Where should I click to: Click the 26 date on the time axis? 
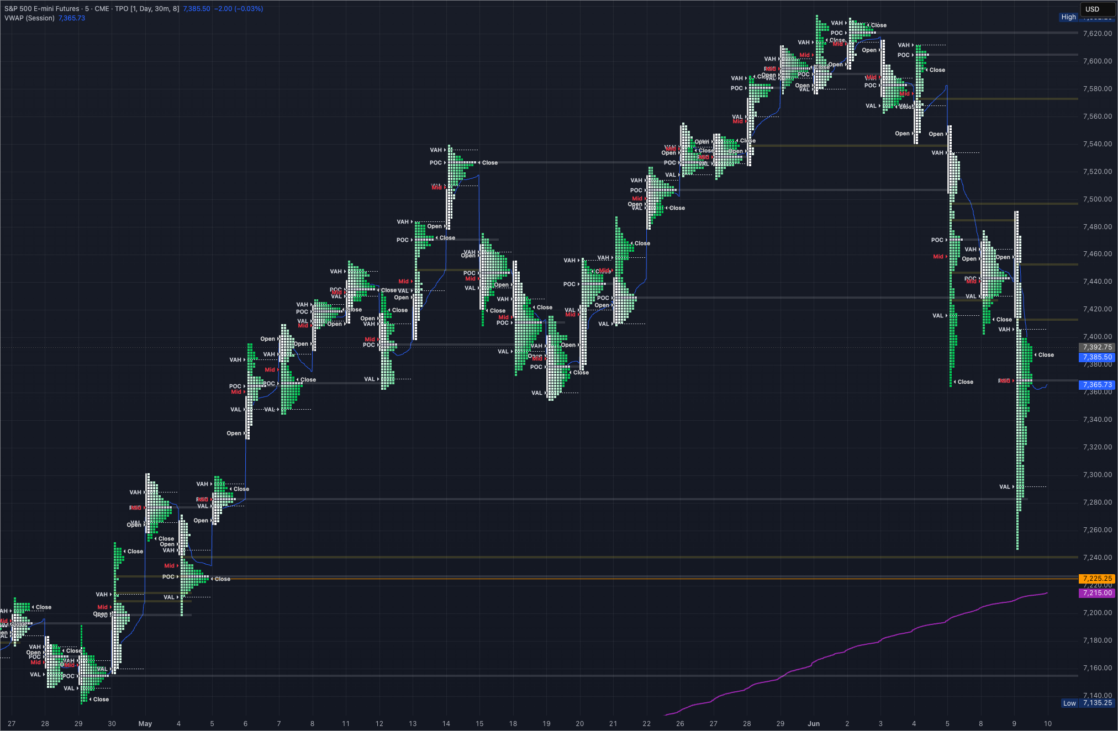click(680, 724)
